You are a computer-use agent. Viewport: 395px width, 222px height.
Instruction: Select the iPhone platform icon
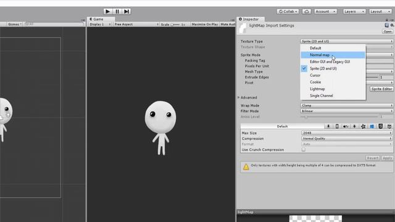click(337, 126)
